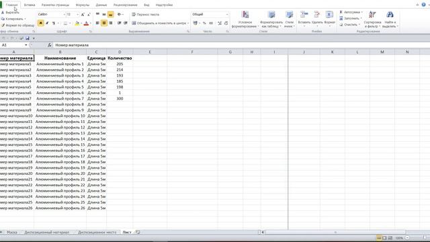Viewport: 430px width, 242px height.
Task: Switch to Диспозиционный материал sheet tab
Action: click(x=46, y=232)
